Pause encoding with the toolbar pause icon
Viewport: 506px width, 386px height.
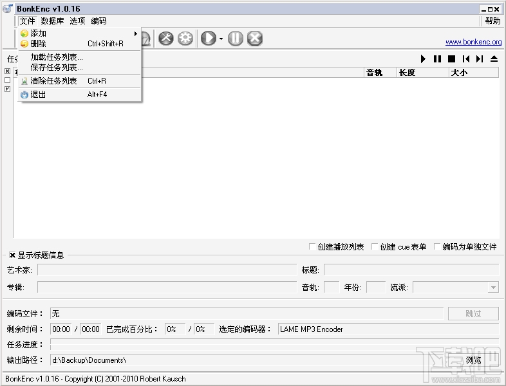(236, 39)
